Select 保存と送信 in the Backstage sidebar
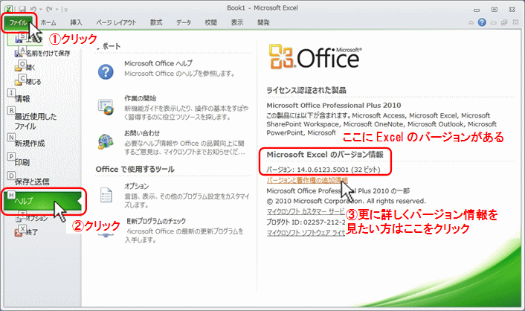 [x=32, y=182]
